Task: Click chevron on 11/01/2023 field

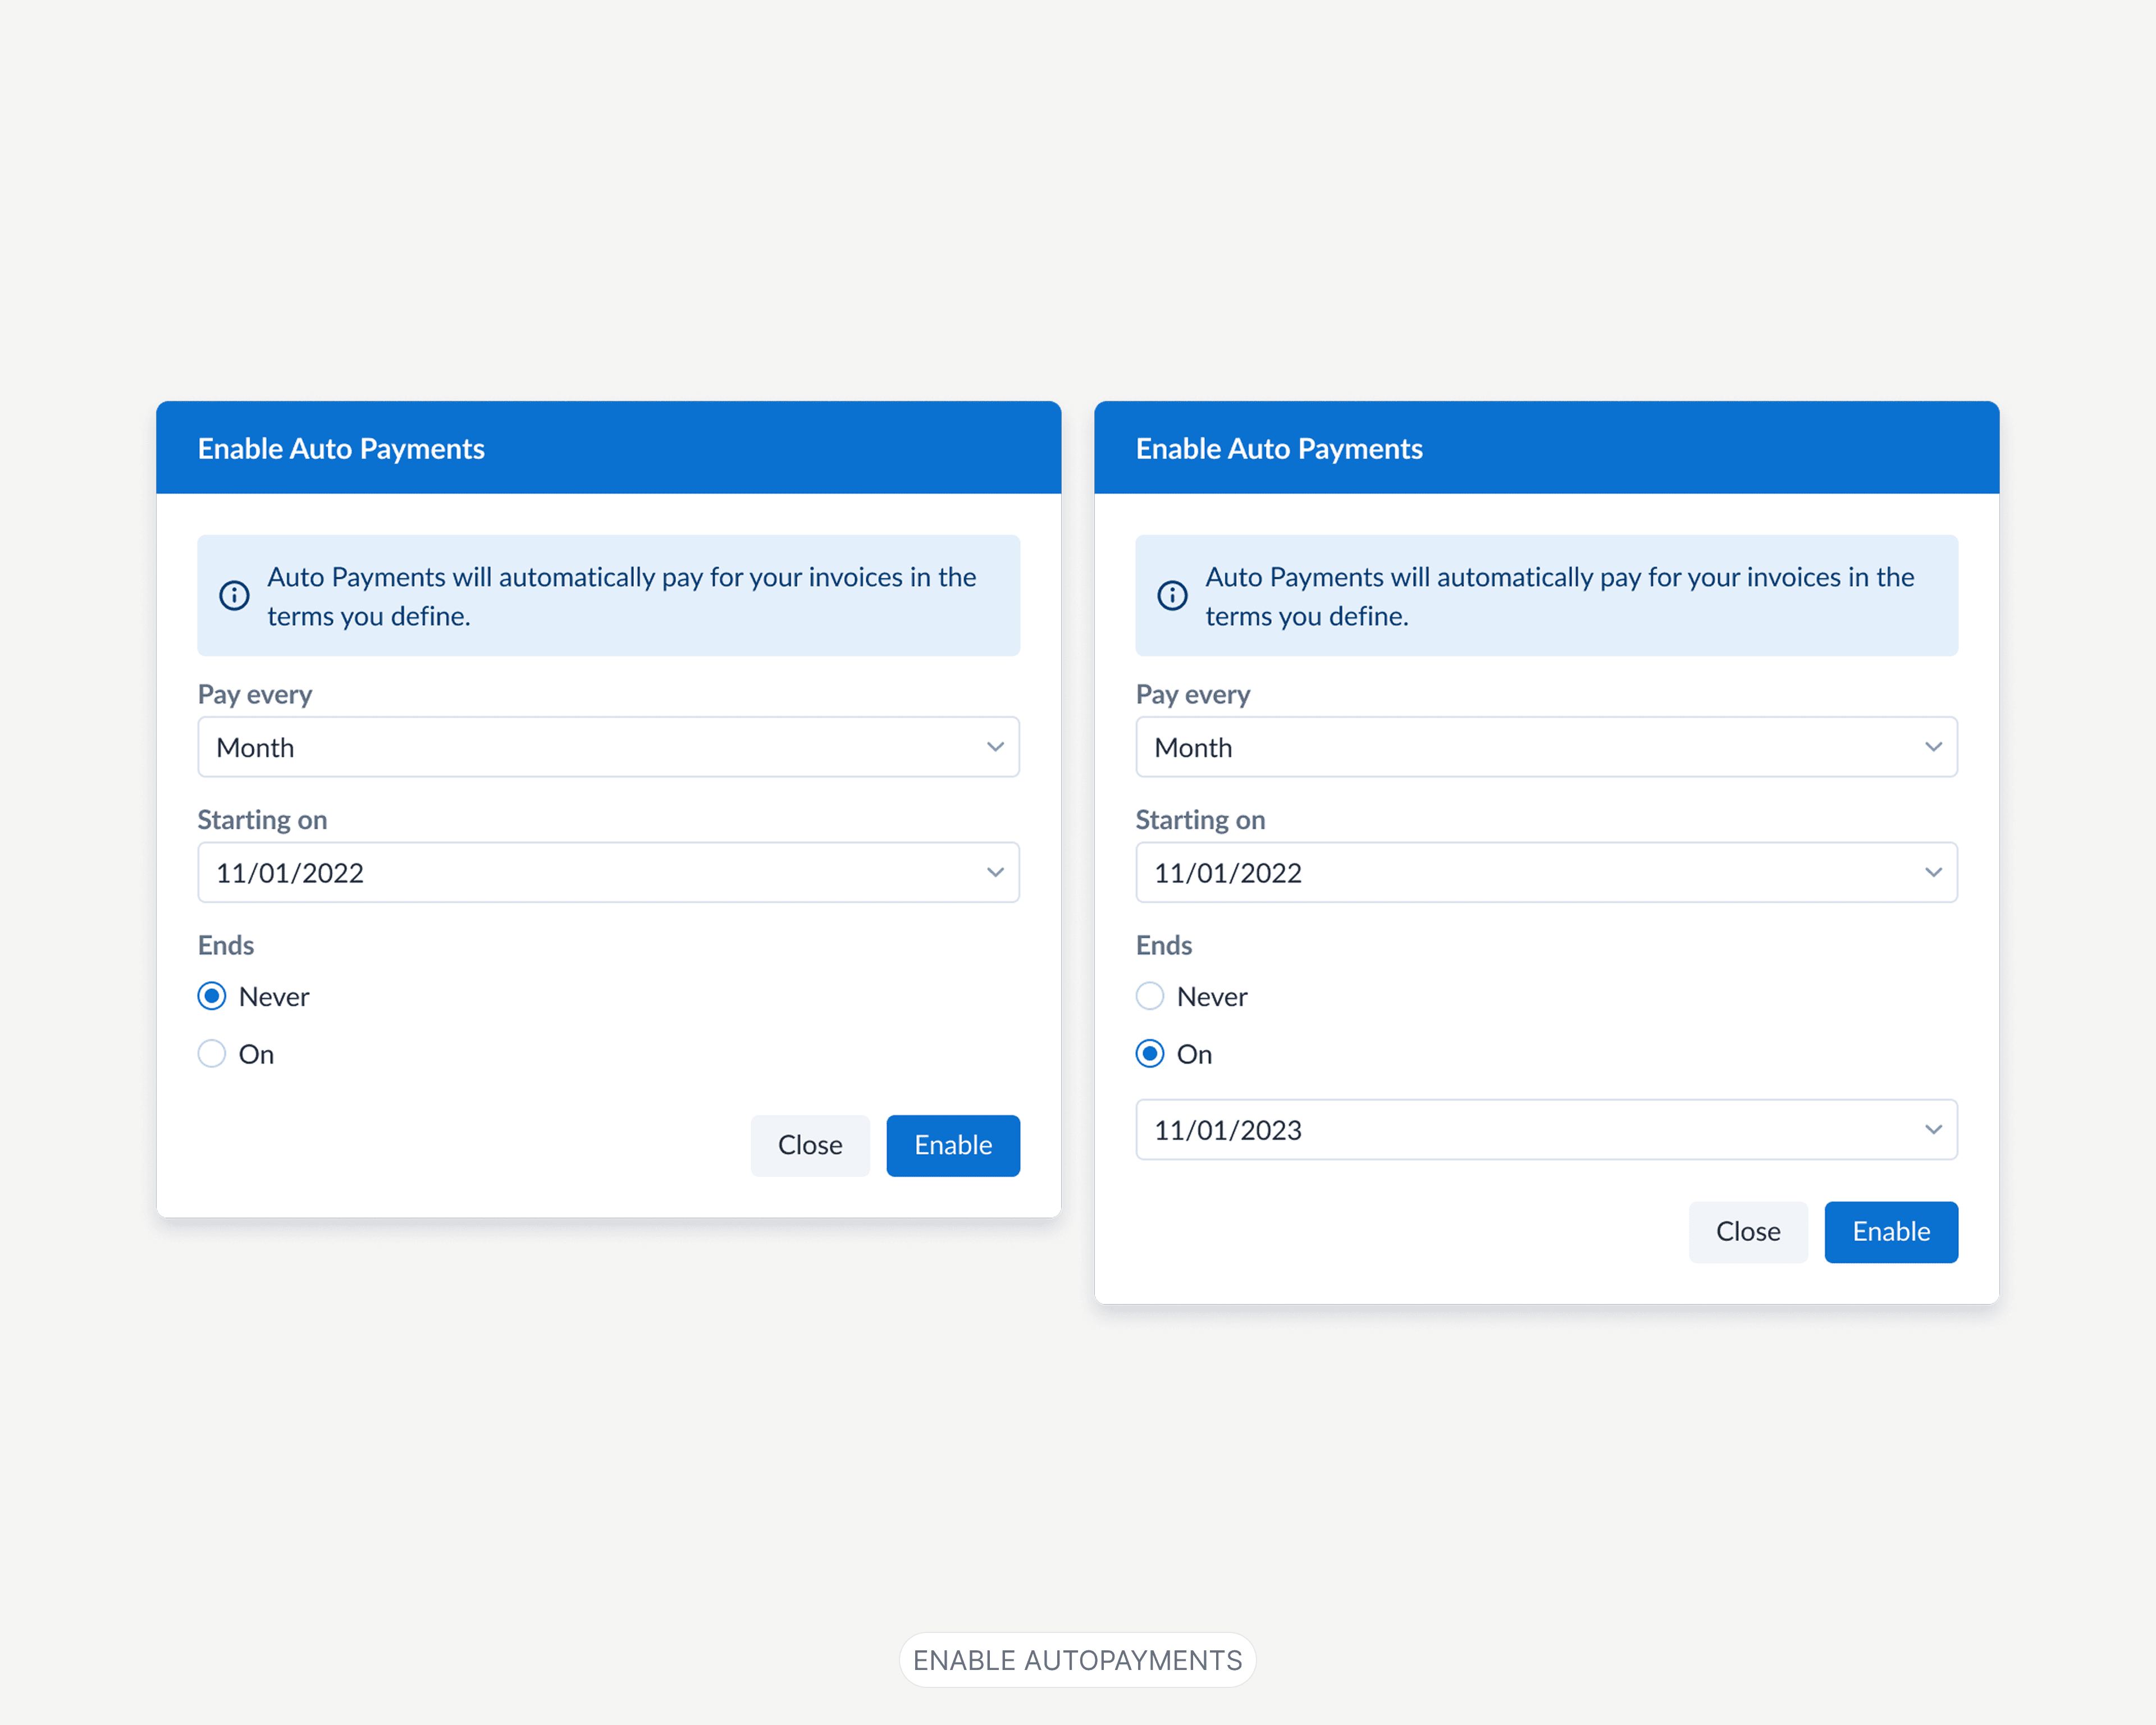Action: click(x=1933, y=1130)
